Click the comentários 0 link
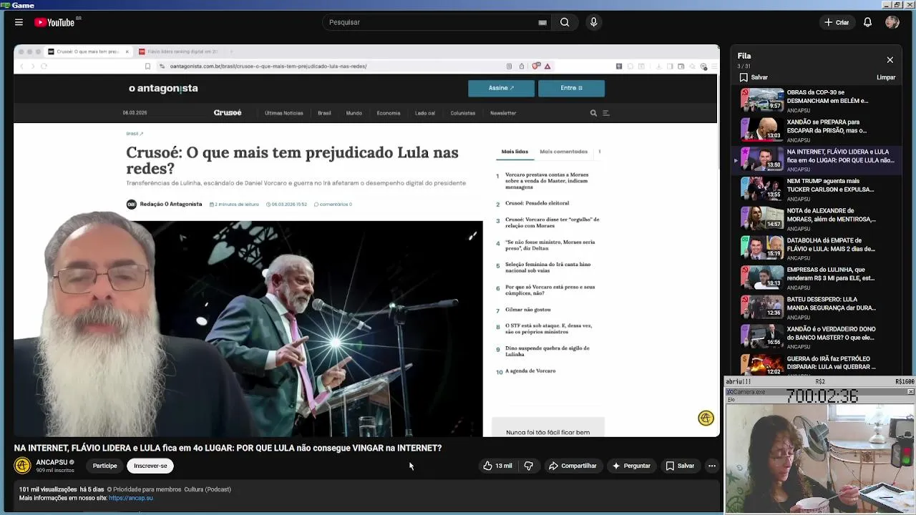Viewport: 916px width, 515px height. coord(333,205)
